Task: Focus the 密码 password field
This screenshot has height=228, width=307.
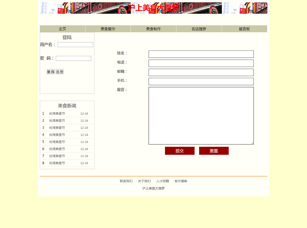Action: click(x=73, y=59)
